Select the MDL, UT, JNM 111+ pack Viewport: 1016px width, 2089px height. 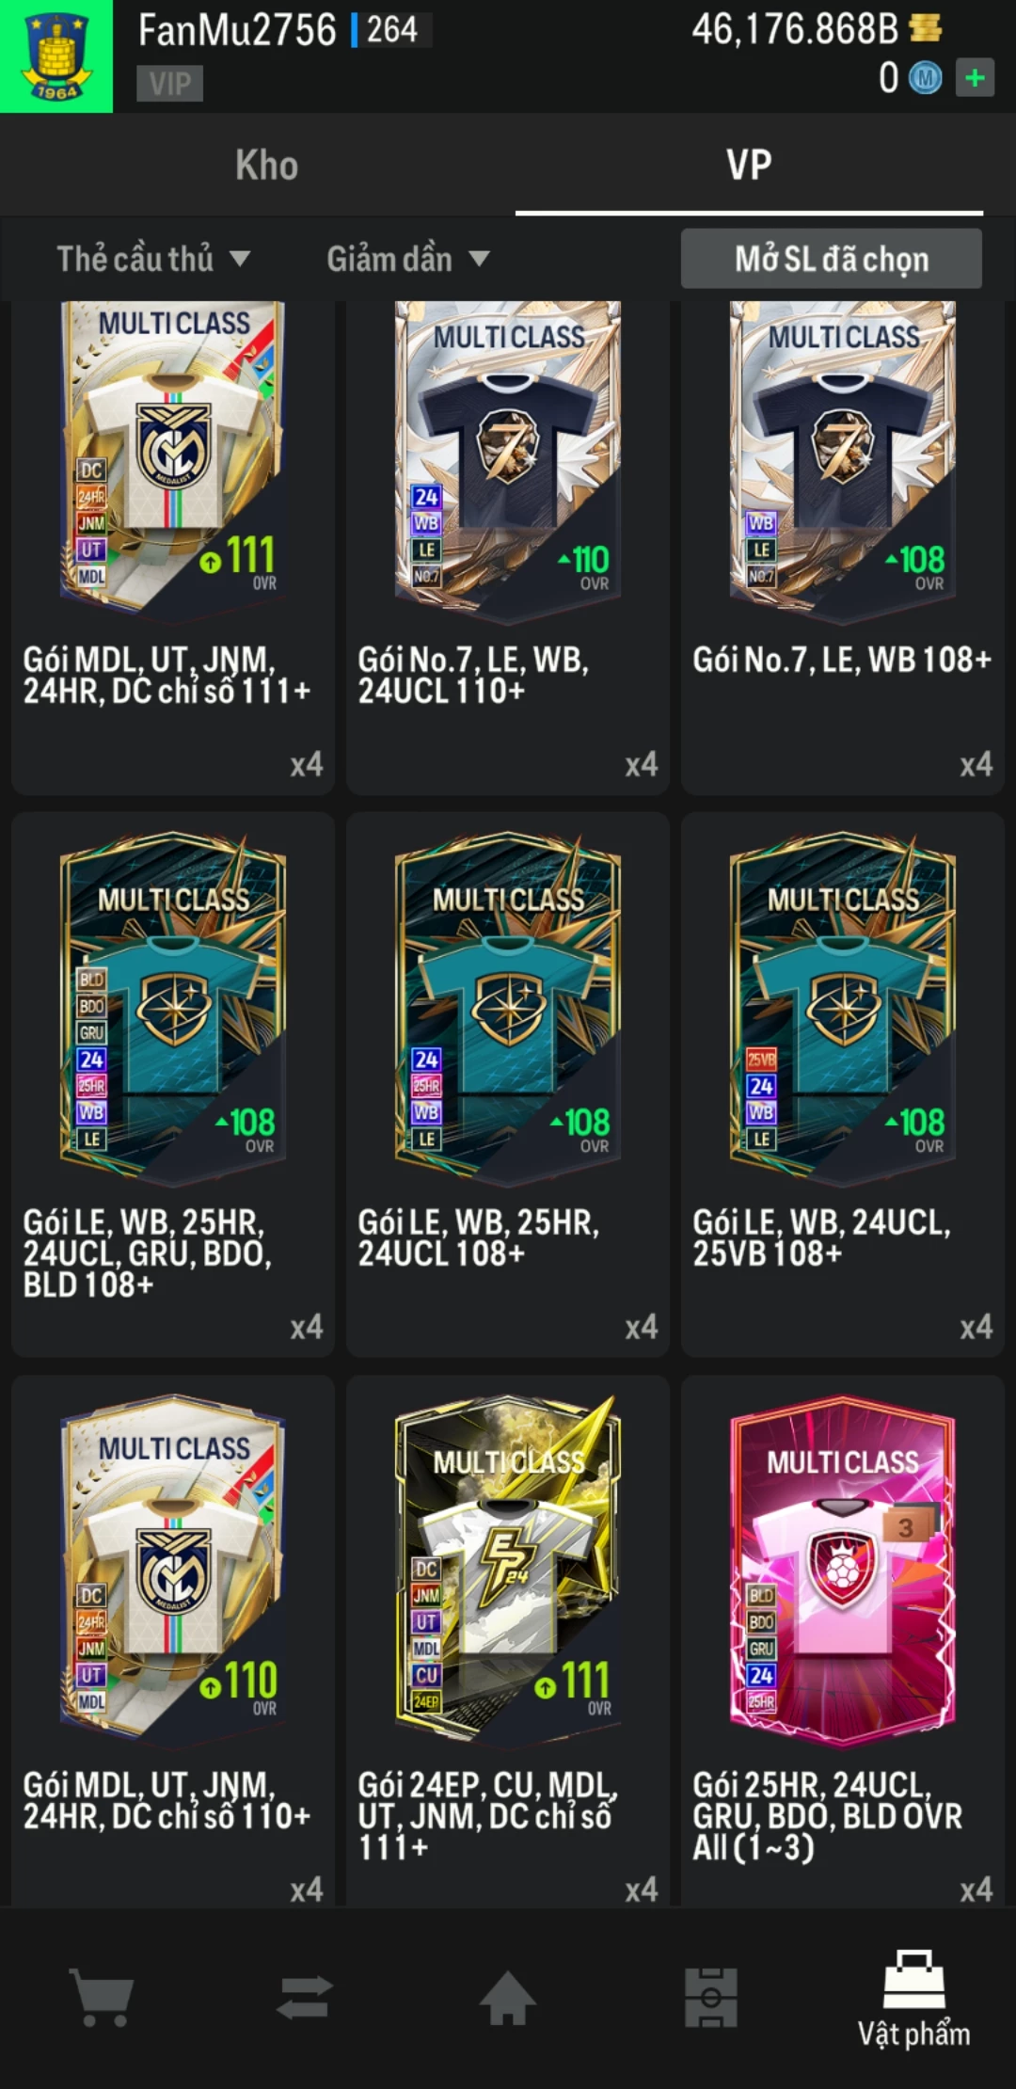pyautogui.click(x=173, y=548)
